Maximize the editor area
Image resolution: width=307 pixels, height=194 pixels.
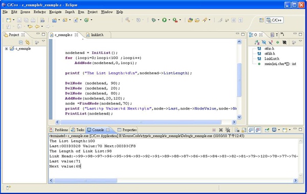(243, 34)
